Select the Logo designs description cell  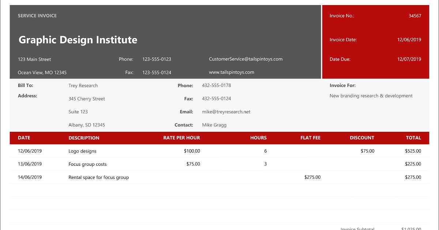click(82, 151)
